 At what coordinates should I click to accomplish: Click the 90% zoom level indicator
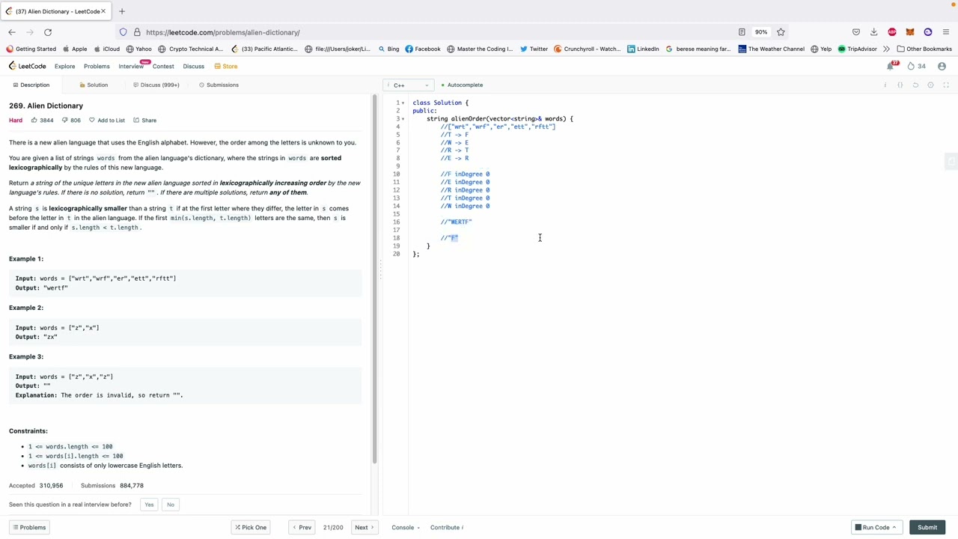[x=761, y=32]
